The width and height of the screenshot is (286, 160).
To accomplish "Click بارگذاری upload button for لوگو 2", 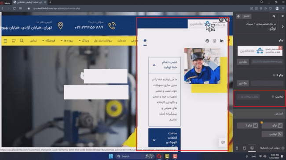I will 243,83.
